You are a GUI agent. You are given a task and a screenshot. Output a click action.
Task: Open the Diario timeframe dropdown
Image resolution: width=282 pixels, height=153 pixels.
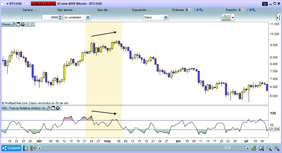click(x=166, y=17)
